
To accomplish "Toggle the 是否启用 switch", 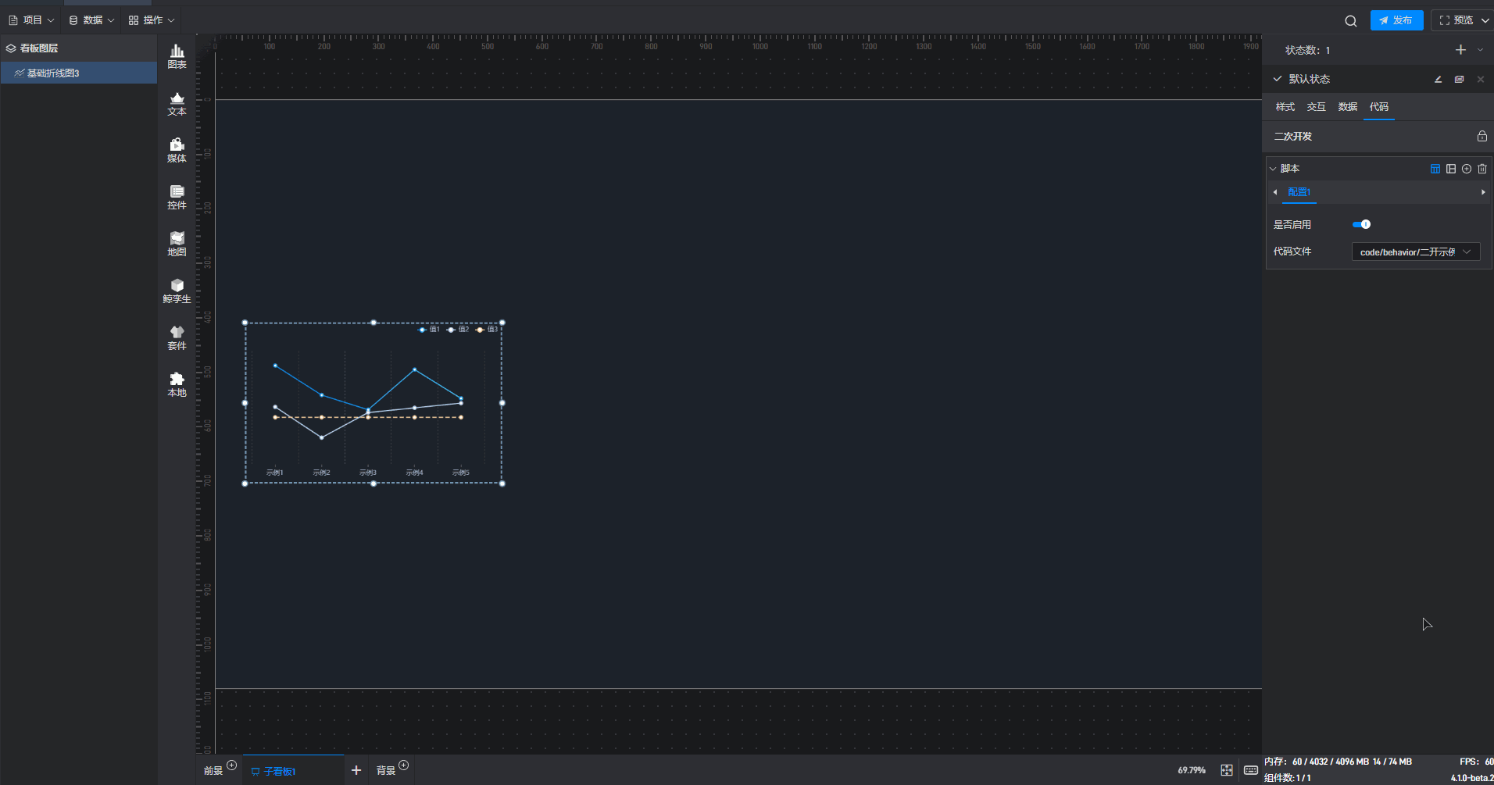I will (1361, 224).
